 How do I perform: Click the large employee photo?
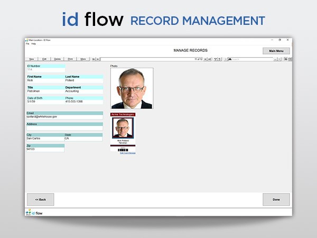pyautogui.click(x=132, y=88)
